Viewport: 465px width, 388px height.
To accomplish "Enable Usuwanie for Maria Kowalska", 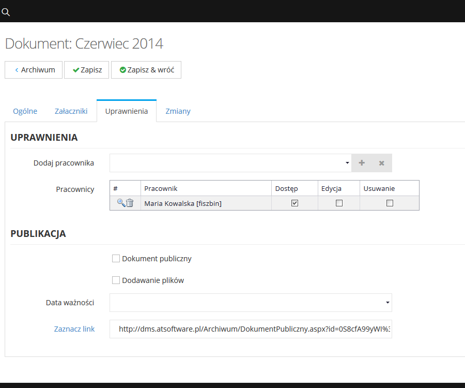I will 390,203.
